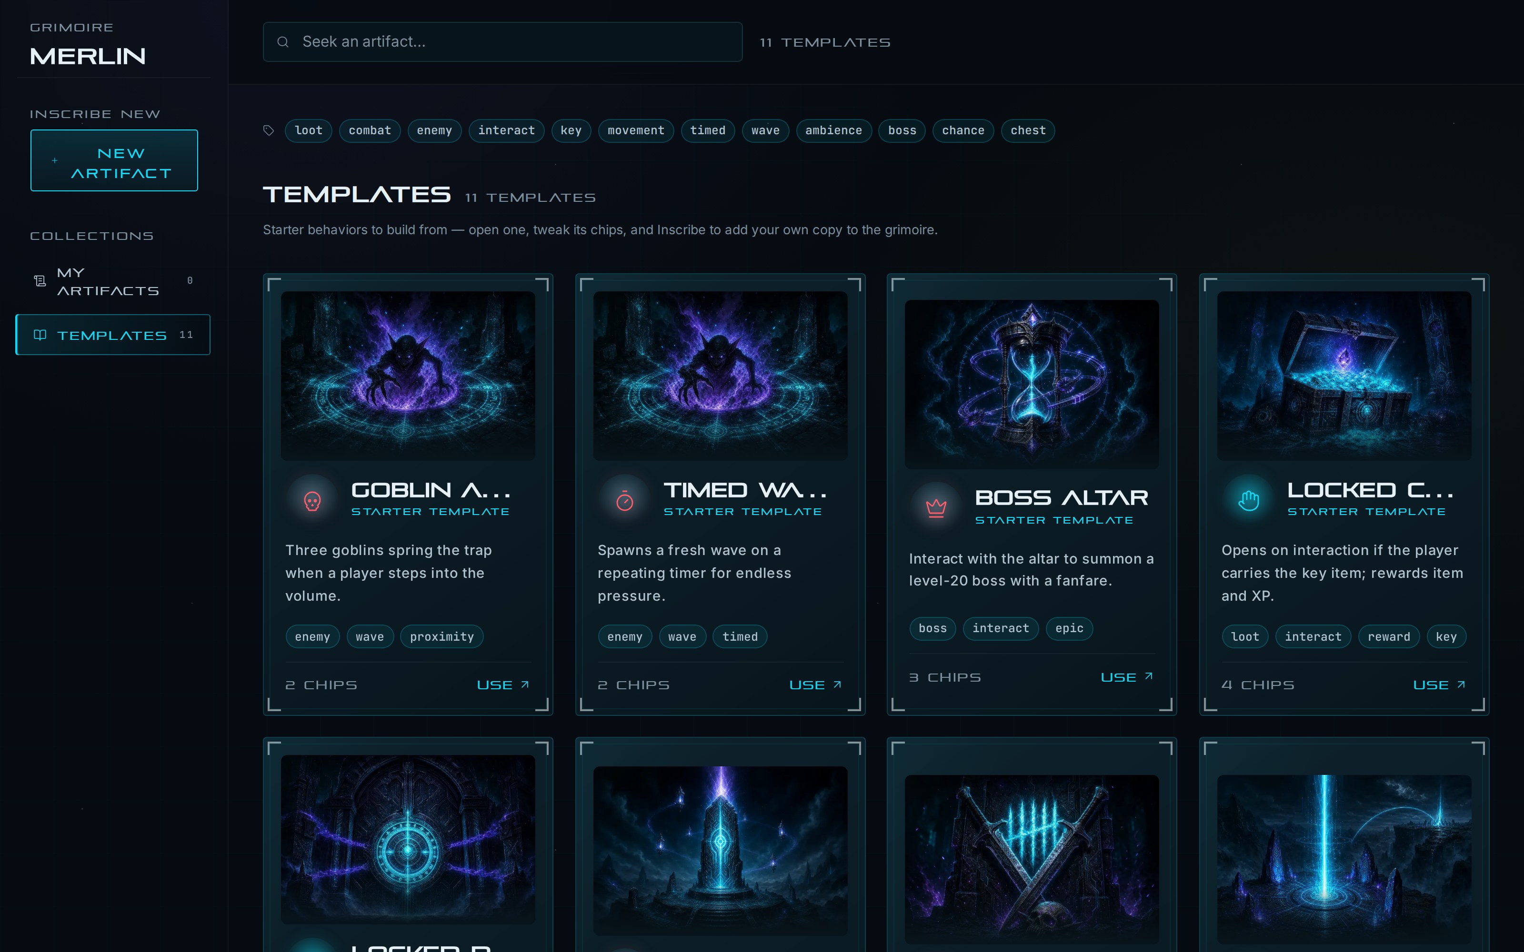Filter templates by chance tag
The height and width of the screenshot is (952, 1524).
pos(963,131)
